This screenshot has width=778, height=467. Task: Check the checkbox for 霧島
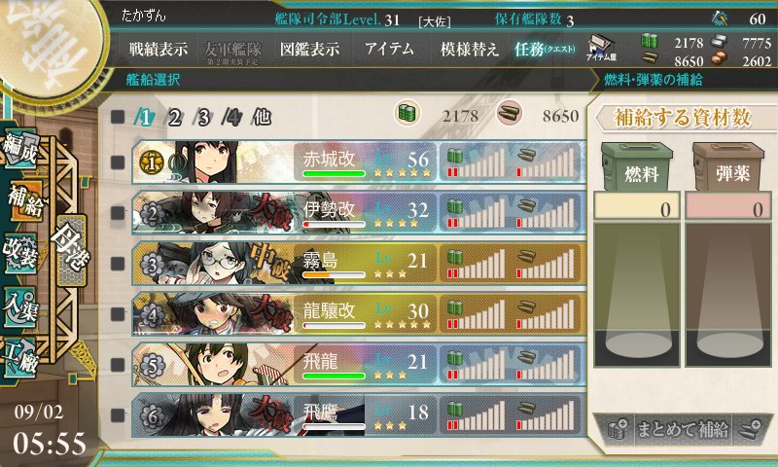118,263
